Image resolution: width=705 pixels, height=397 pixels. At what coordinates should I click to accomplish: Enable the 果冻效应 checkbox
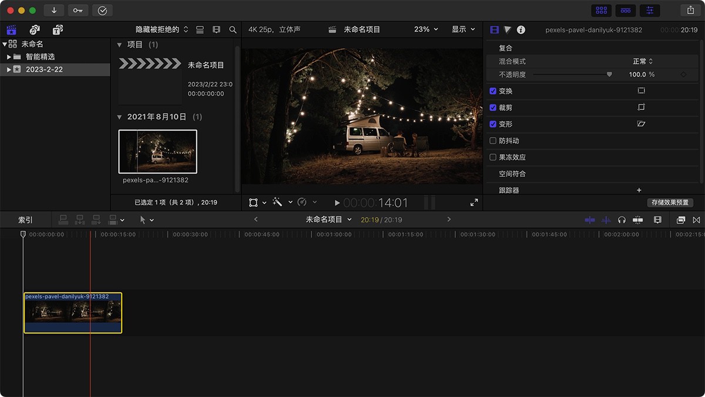(x=493, y=157)
